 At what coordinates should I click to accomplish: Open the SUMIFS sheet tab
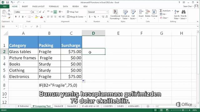[120, 106]
